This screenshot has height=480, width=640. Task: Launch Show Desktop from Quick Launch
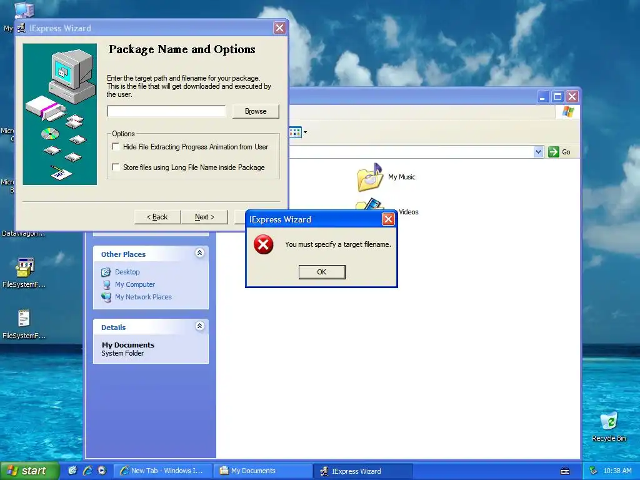[72, 471]
